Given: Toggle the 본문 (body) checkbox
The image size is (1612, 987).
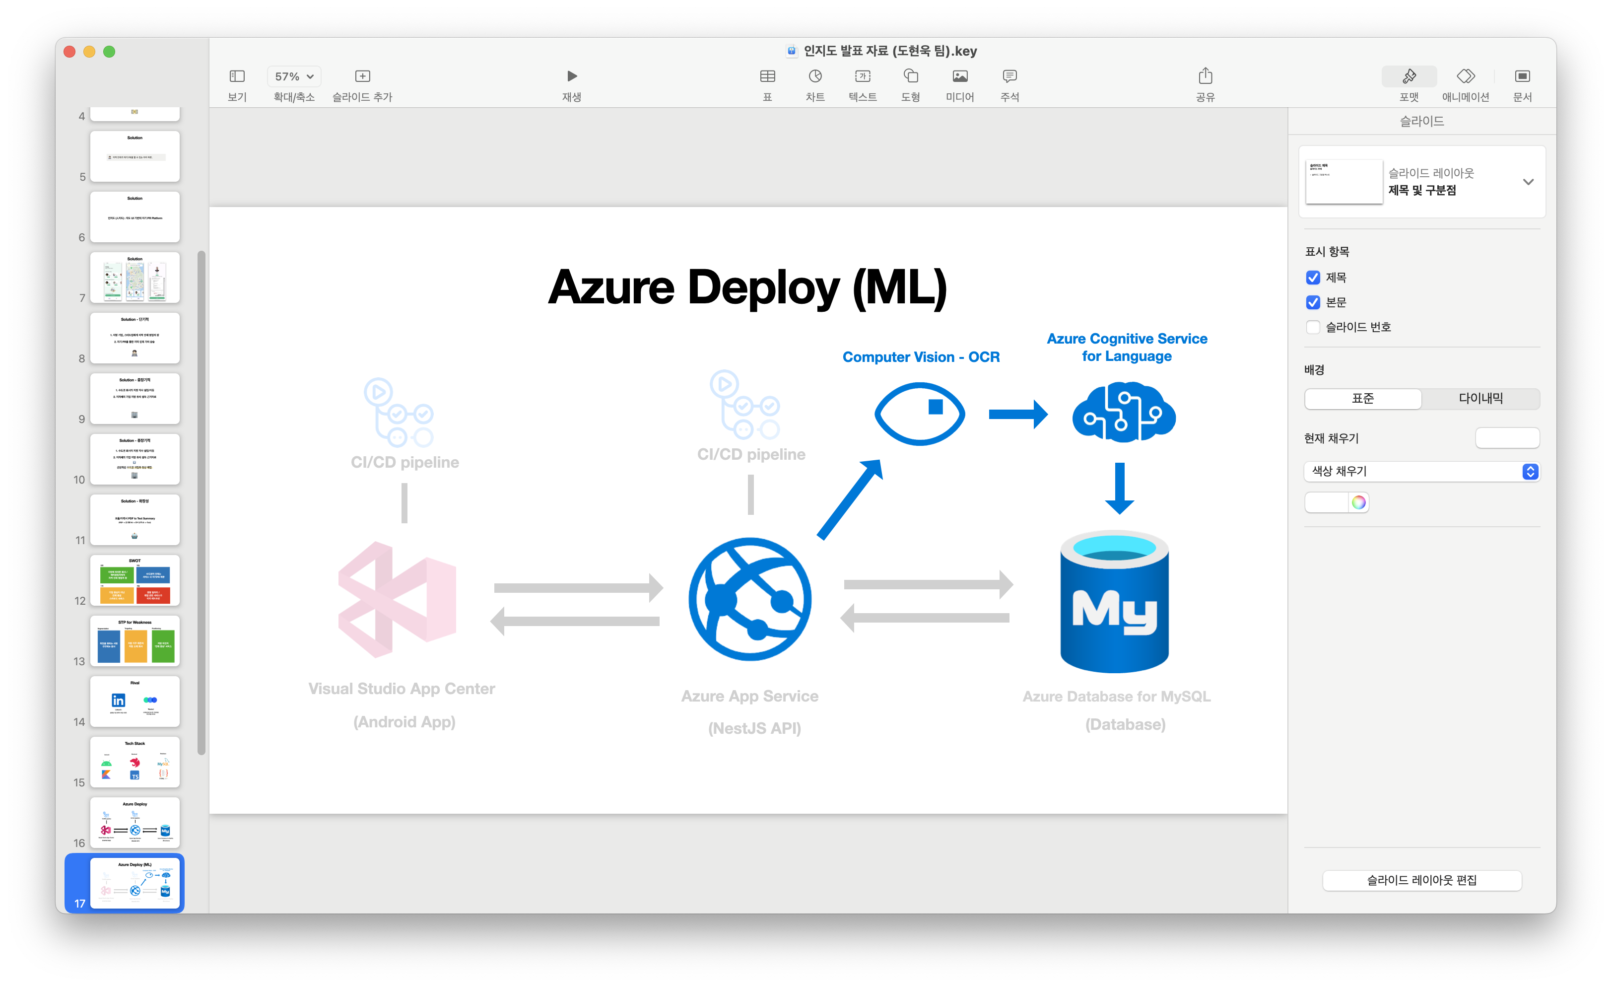Looking at the screenshot, I should (x=1313, y=302).
